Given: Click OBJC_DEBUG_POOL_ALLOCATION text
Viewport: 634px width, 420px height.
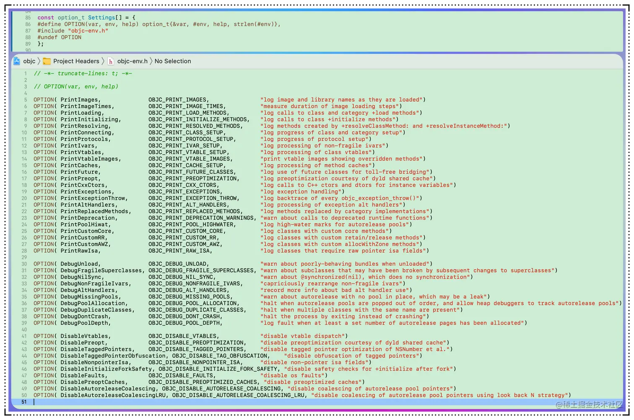Looking at the screenshot, I should pyautogui.click(x=193, y=303).
